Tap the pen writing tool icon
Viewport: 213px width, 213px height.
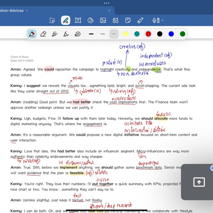coord(66,20)
